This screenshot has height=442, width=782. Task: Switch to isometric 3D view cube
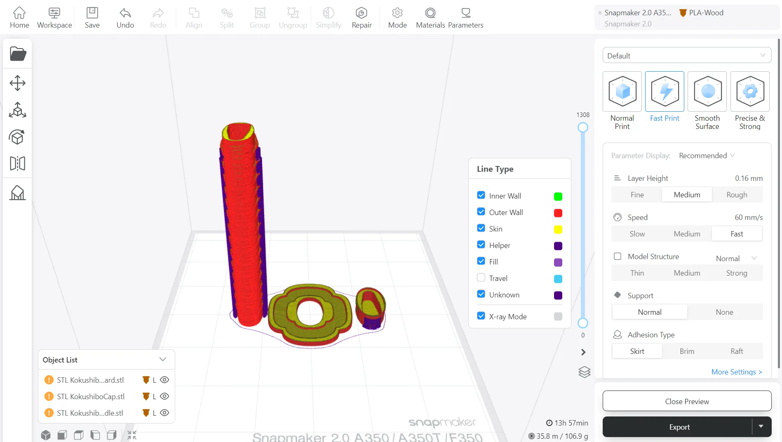[x=46, y=435]
